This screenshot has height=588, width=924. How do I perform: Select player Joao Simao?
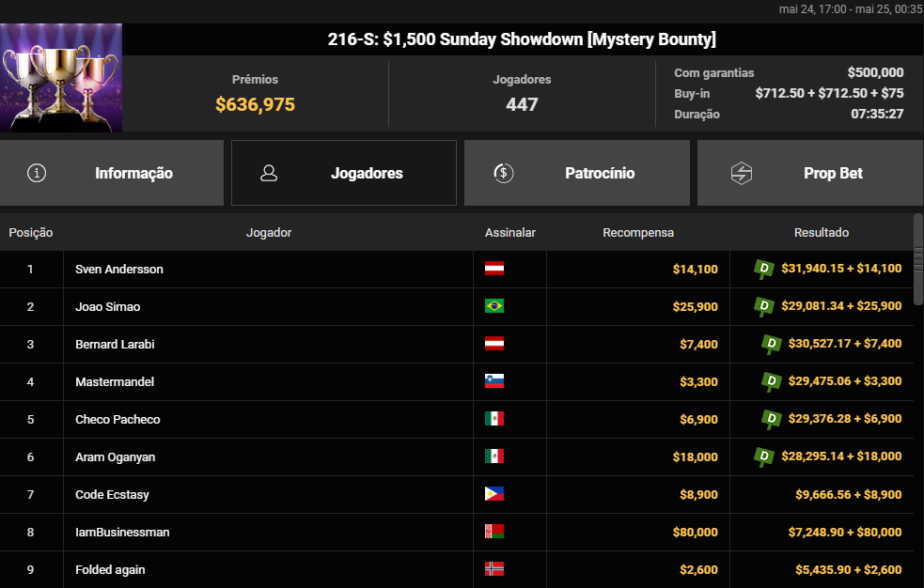click(x=108, y=306)
